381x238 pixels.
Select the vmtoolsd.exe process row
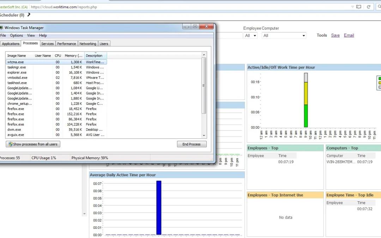tap(56, 78)
